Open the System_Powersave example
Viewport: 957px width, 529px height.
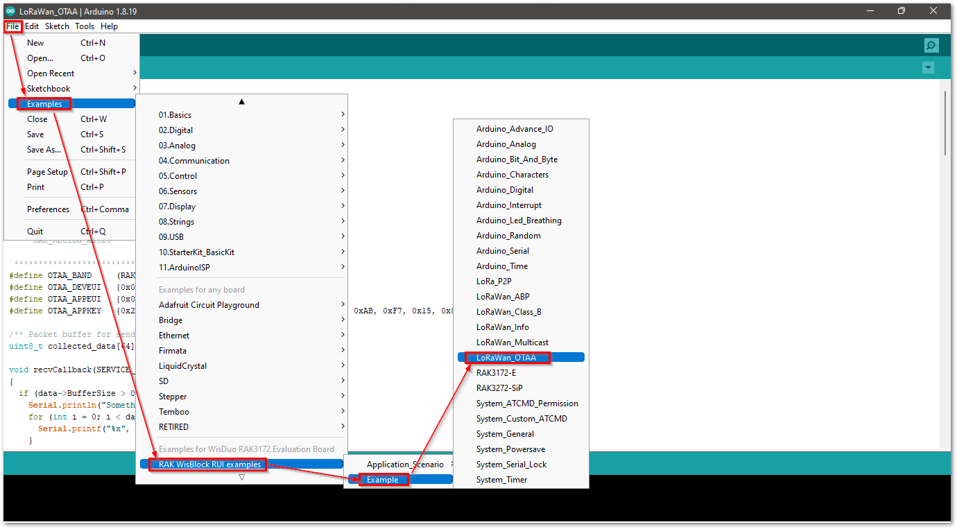click(521, 449)
